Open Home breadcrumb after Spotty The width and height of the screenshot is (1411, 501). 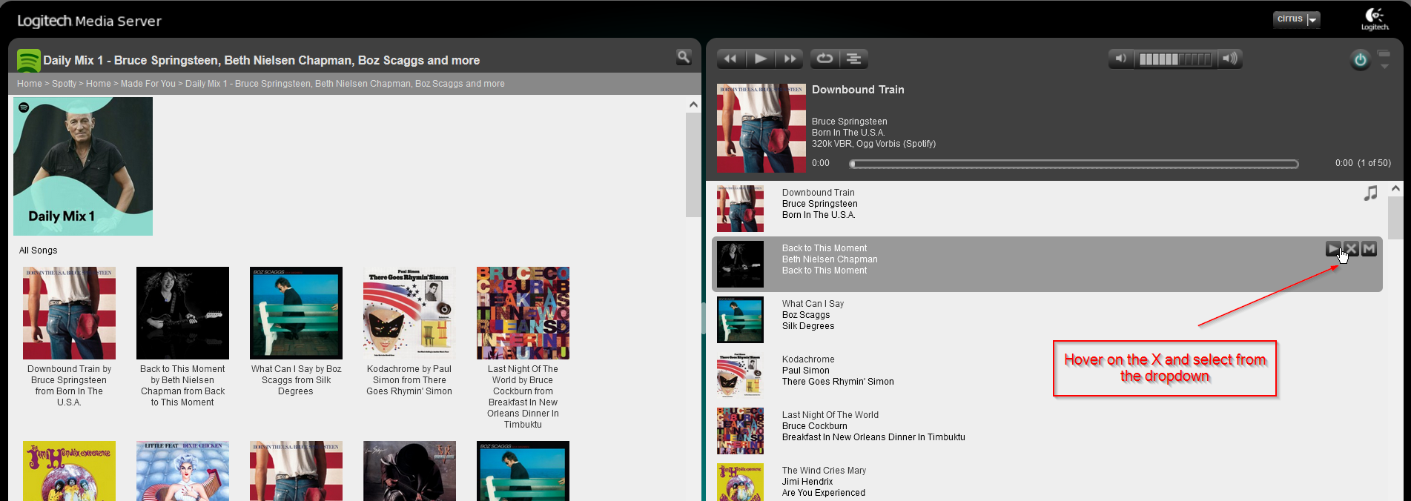click(98, 84)
